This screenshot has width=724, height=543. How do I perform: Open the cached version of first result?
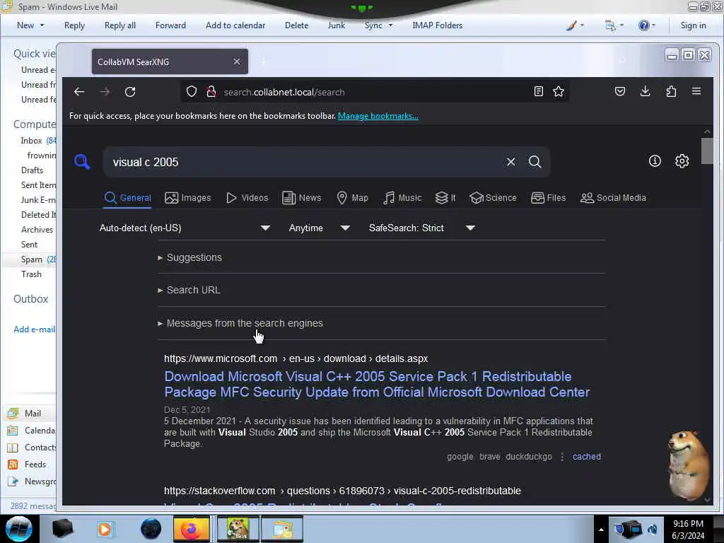pyautogui.click(x=587, y=457)
